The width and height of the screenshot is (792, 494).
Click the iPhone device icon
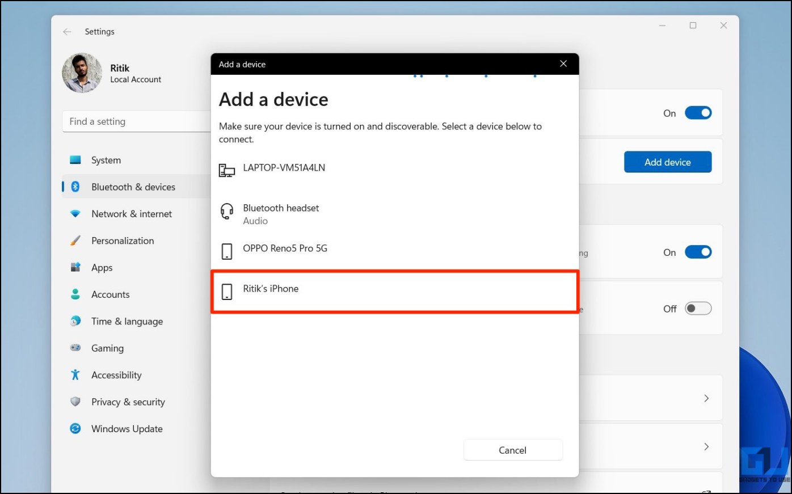(x=227, y=292)
